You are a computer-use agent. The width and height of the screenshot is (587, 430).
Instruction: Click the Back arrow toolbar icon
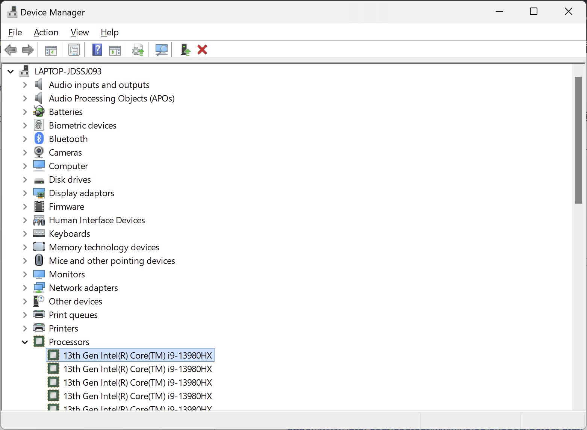[11, 50]
